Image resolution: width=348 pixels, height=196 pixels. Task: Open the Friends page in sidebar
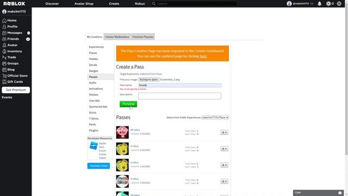click(x=13, y=39)
